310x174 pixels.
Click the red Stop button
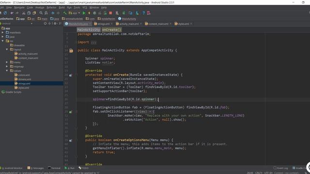[110, 13]
